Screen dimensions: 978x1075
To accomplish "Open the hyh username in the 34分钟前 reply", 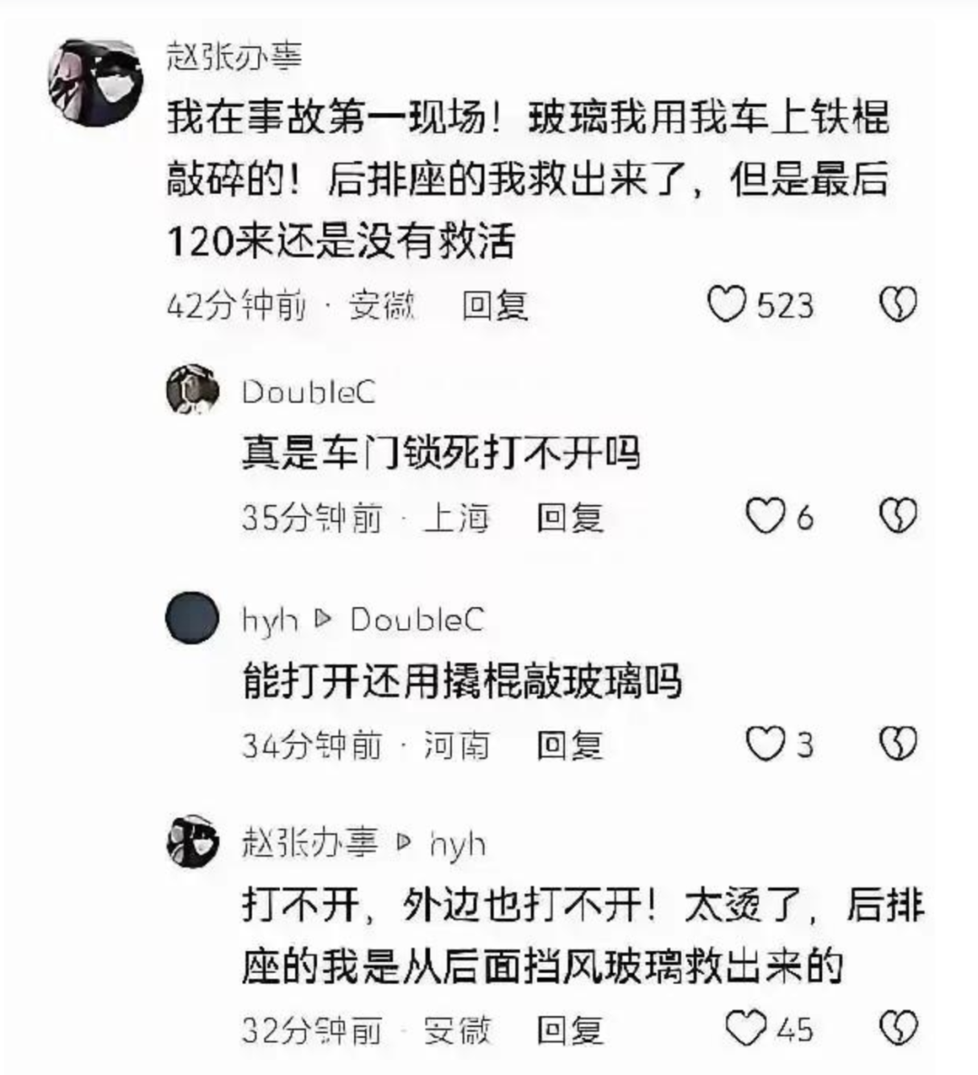I will 271,621.
